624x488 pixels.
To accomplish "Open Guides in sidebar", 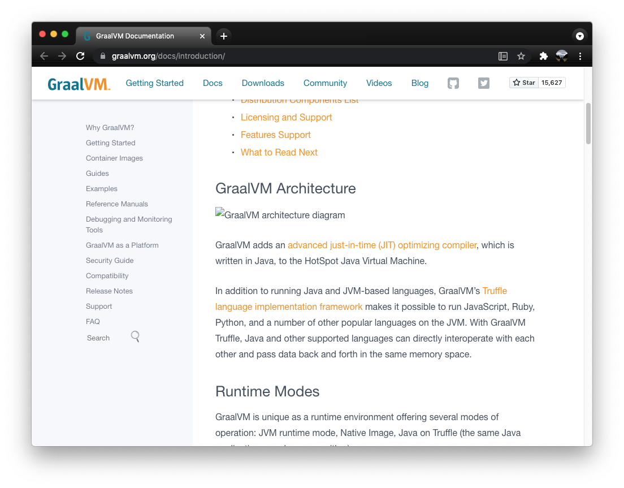I will pyautogui.click(x=97, y=174).
